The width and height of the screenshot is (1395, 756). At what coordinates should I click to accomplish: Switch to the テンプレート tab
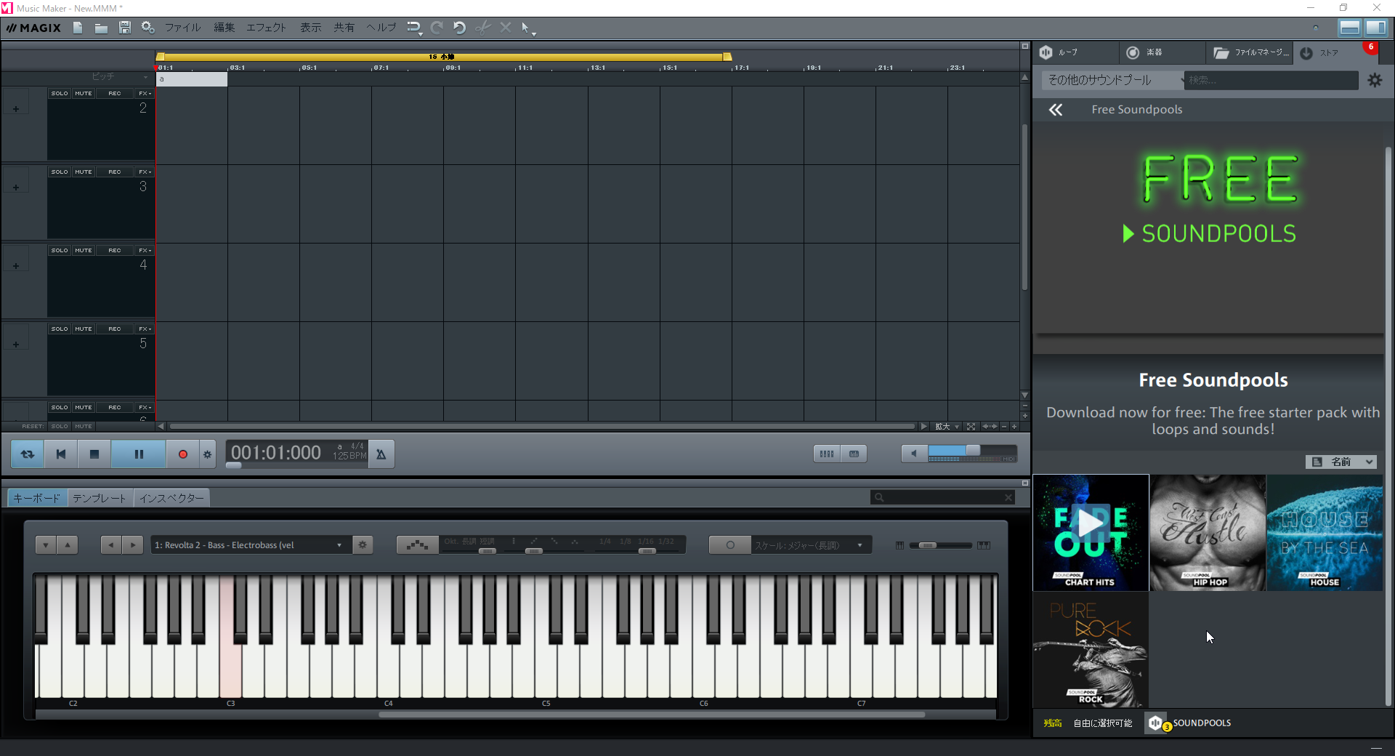click(x=100, y=498)
